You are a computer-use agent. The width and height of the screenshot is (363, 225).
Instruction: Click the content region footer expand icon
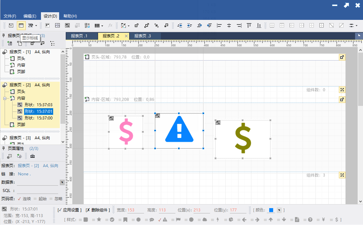(342, 175)
